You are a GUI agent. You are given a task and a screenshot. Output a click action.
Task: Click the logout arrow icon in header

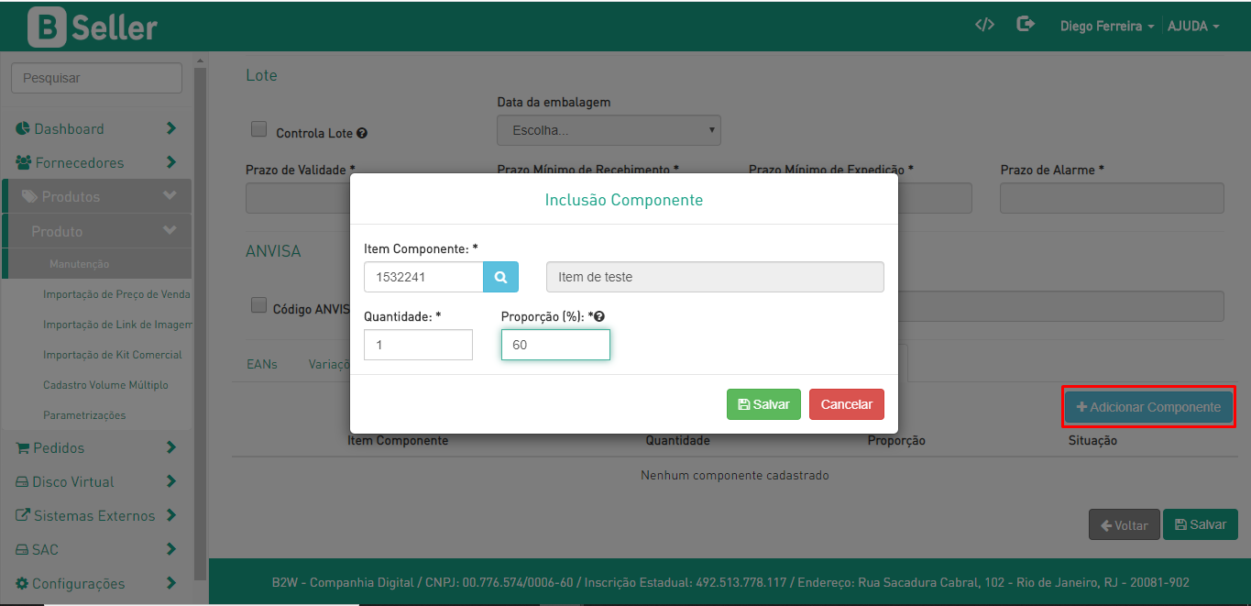point(1026,25)
